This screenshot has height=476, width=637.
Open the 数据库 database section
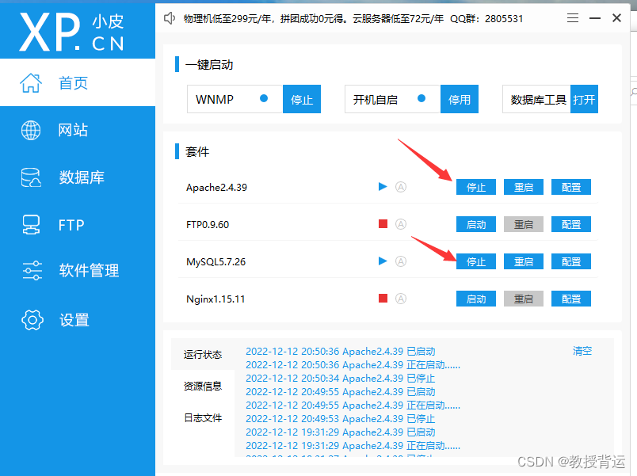click(x=77, y=177)
